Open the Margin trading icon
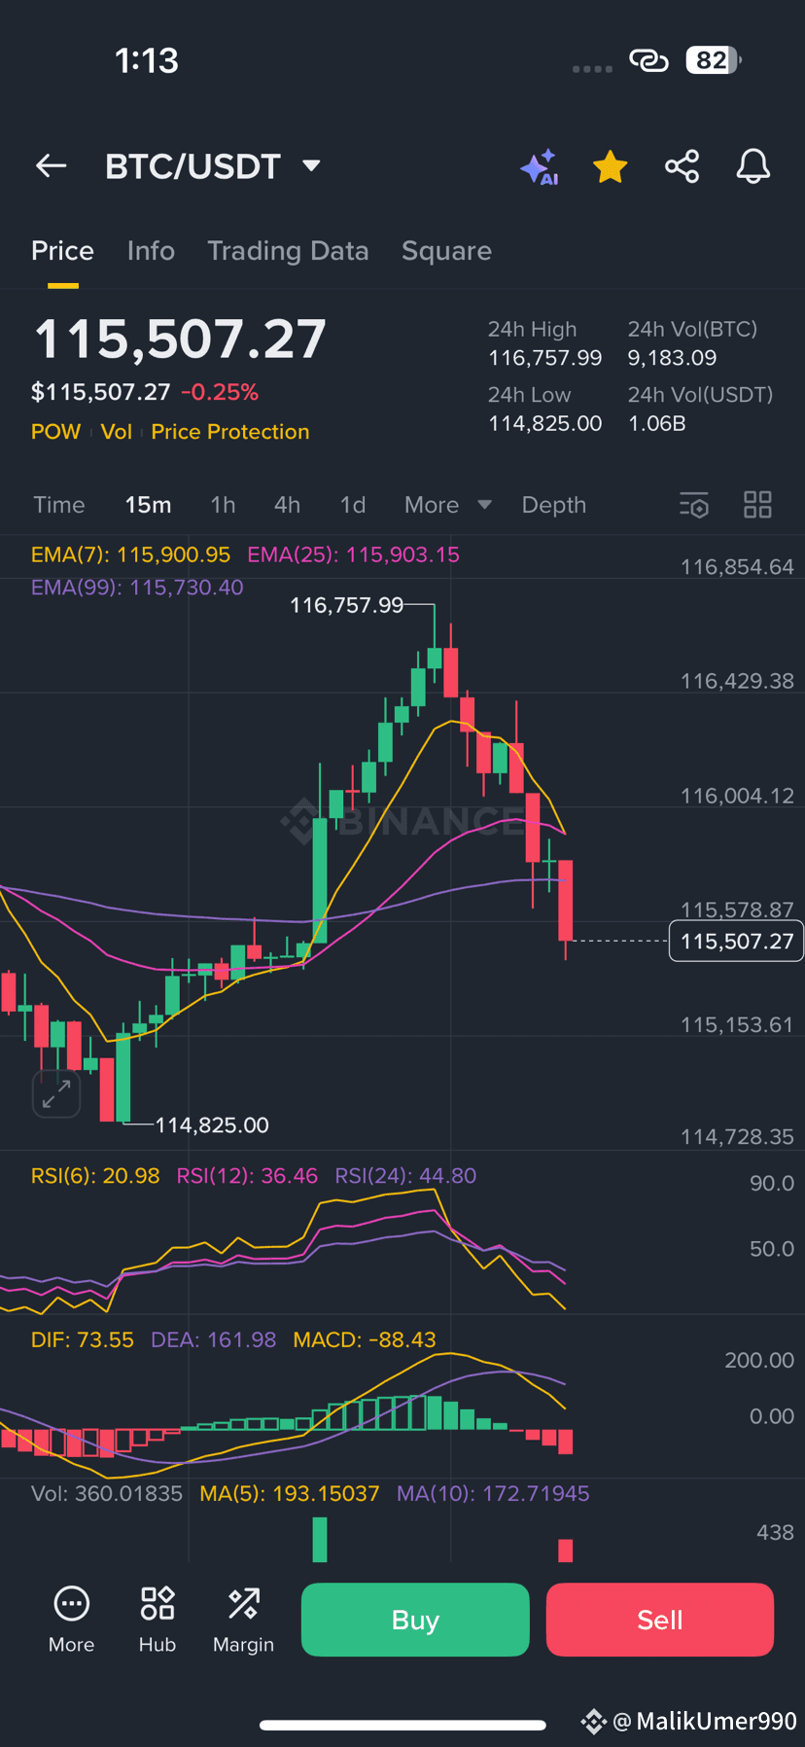Image resolution: width=805 pixels, height=1747 pixels. point(243,1619)
